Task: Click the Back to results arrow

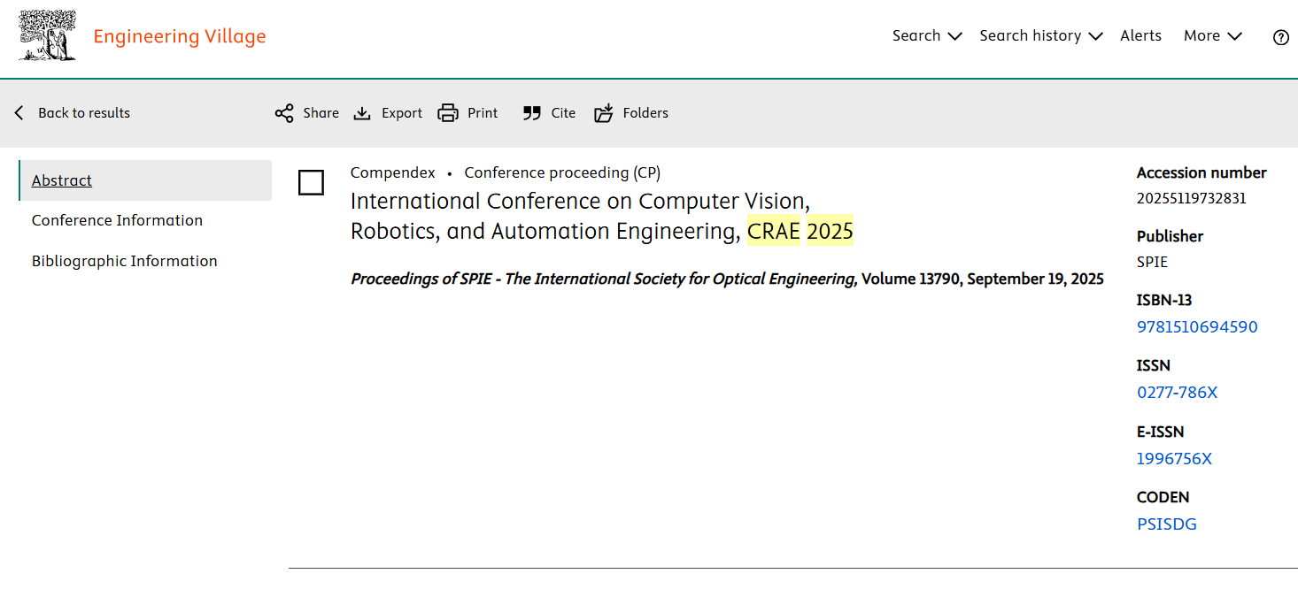Action: click(19, 113)
